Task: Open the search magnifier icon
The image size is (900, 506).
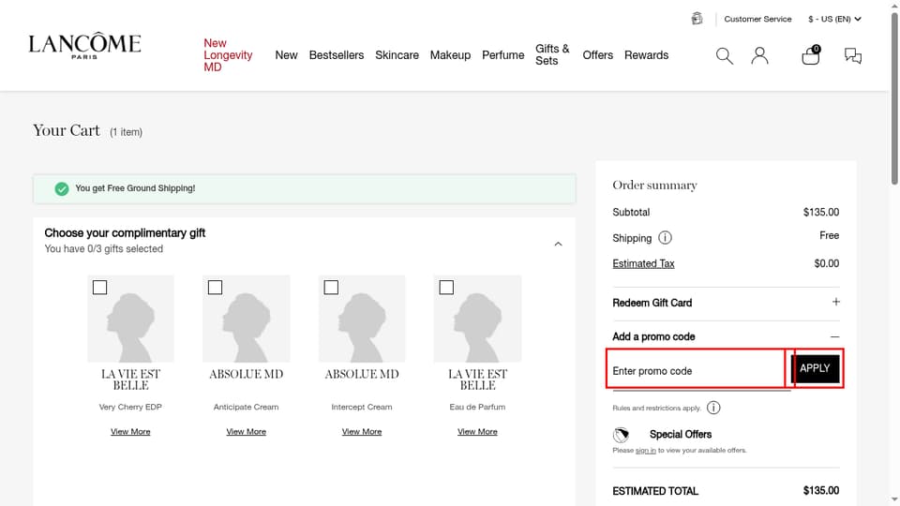Action: 725,55
